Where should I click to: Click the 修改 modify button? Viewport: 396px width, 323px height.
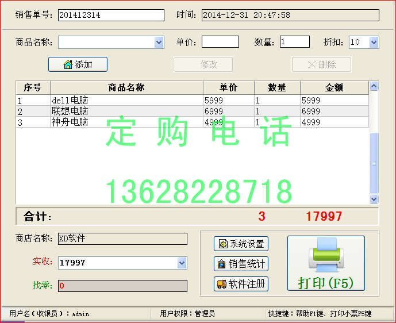pos(203,64)
